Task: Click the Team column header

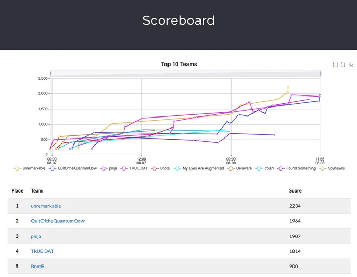Action: tap(36, 191)
